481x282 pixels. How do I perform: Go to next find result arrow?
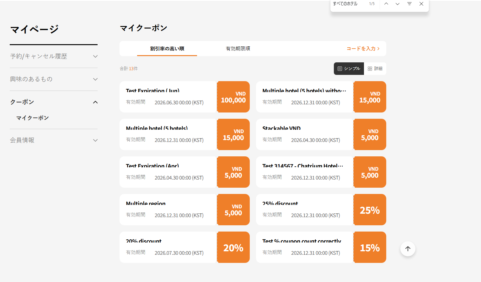click(398, 4)
